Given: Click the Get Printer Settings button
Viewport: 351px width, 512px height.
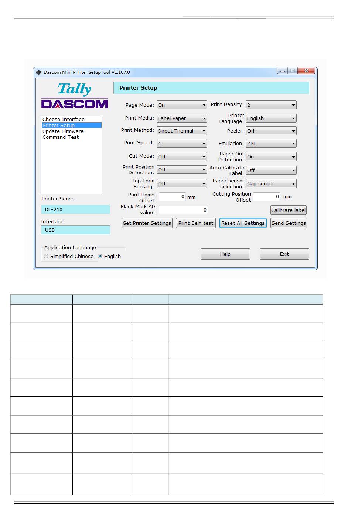Looking at the screenshot, I should point(147,223).
